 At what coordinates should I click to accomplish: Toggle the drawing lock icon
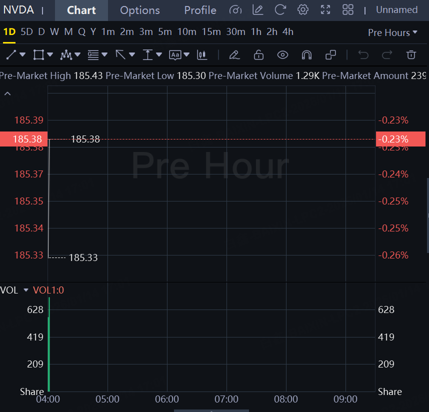click(258, 54)
